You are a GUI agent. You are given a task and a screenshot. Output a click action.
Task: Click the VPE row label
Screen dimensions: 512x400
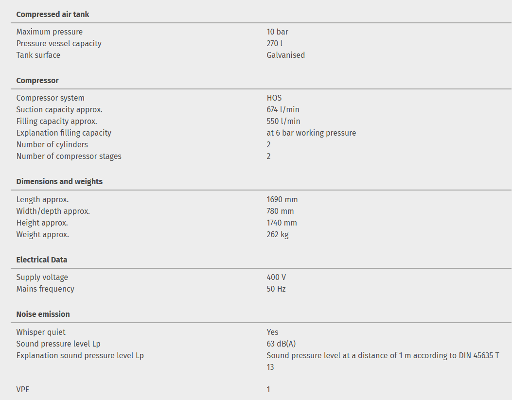point(23,389)
